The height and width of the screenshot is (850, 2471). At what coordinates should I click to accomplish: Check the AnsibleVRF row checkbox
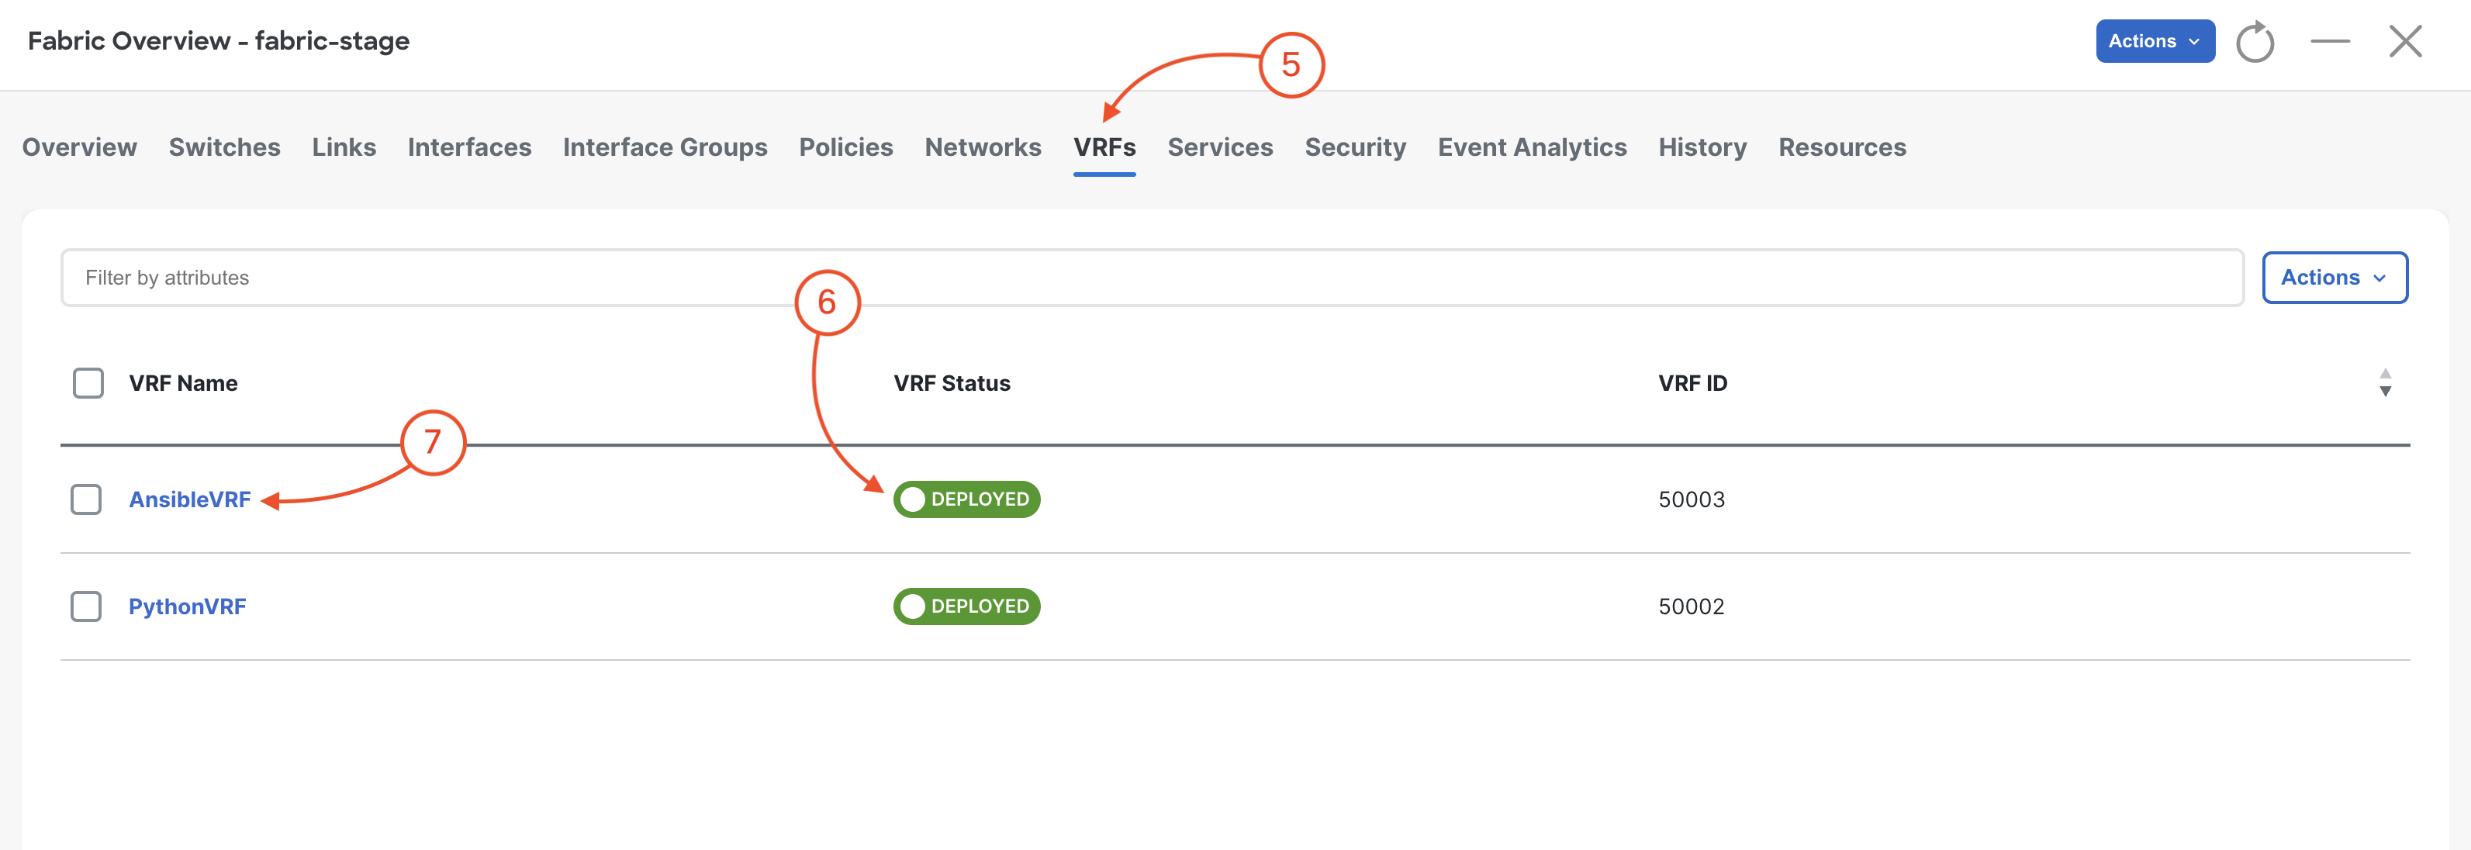86,499
